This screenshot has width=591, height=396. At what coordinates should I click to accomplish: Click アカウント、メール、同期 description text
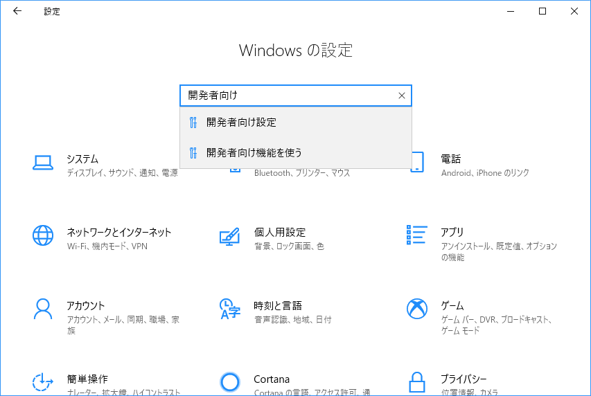pyautogui.click(x=123, y=325)
